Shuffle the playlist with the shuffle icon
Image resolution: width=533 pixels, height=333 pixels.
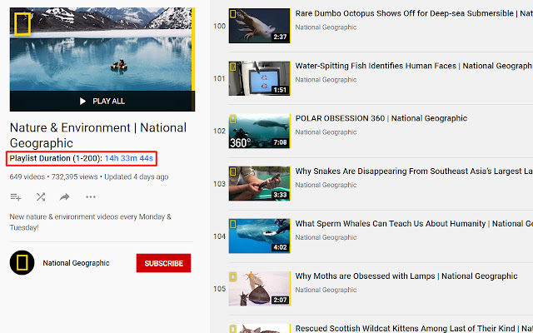[x=41, y=196]
